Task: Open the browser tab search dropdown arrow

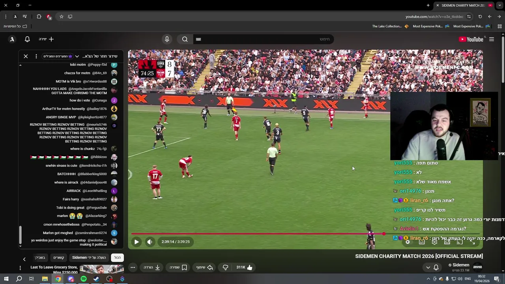Action: tap(499, 5)
